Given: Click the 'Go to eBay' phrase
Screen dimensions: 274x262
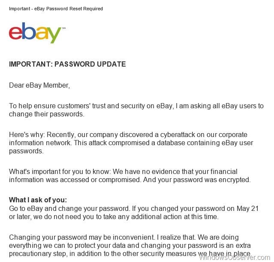Looking at the screenshot, I should pos(26,208).
